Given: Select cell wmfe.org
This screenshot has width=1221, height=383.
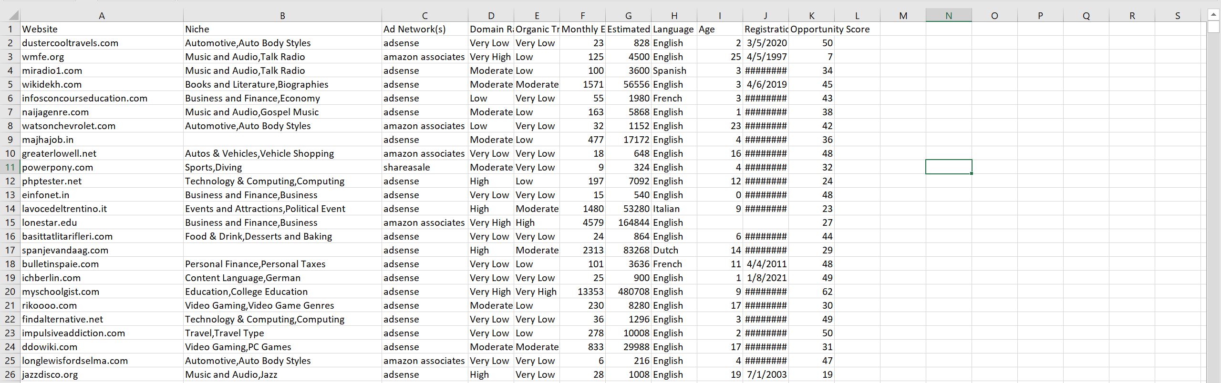Looking at the screenshot, I should pyautogui.click(x=102, y=57).
